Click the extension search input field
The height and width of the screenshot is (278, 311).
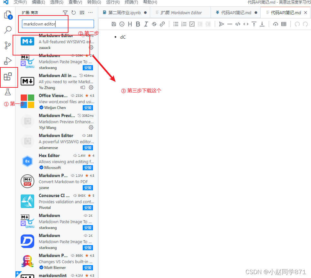[58, 24]
